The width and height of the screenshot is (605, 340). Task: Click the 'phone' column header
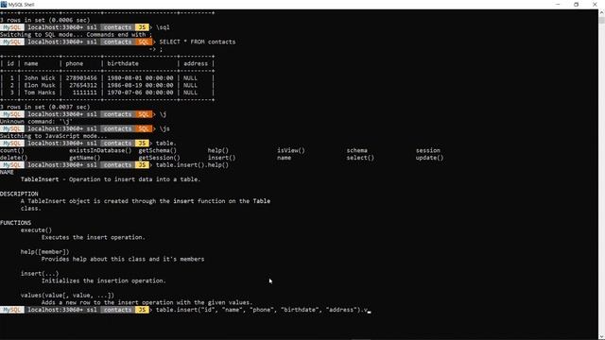click(x=74, y=63)
